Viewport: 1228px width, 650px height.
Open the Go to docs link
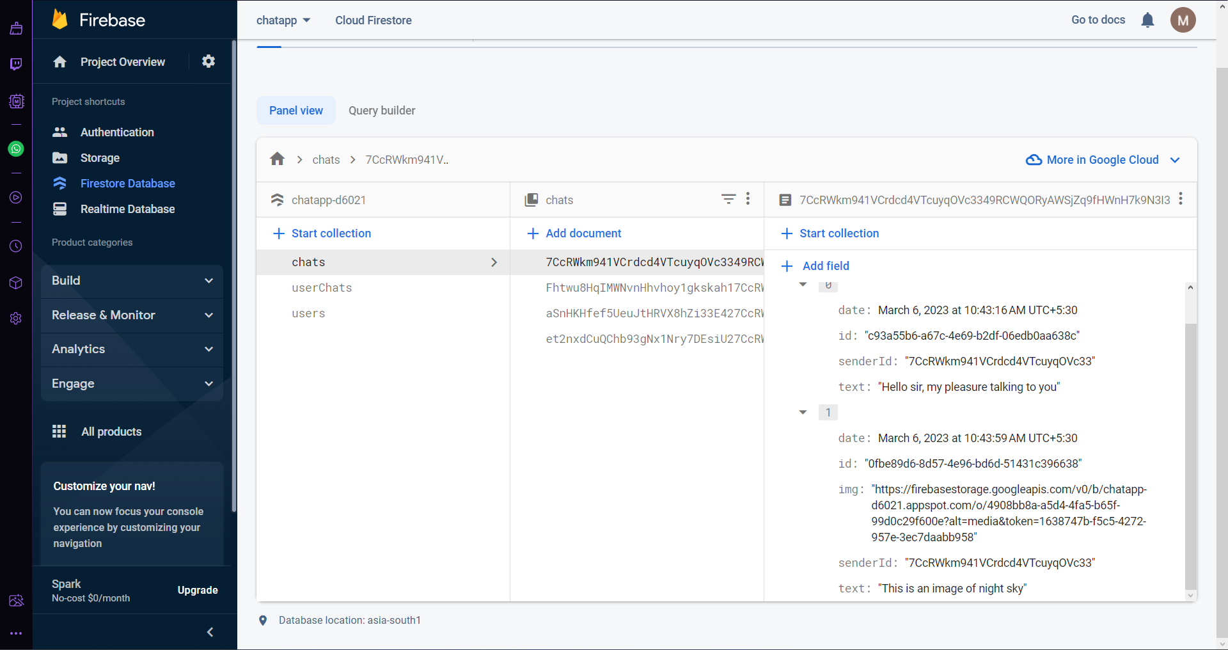[x=1098, y=20]
